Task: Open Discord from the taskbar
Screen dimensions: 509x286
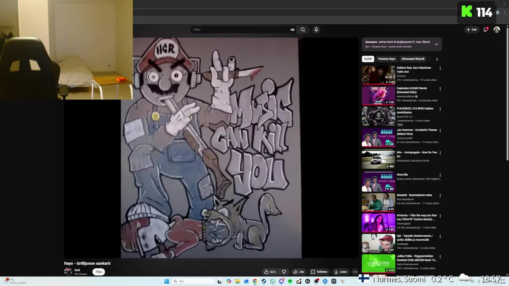Action: [x=282, y=281]
